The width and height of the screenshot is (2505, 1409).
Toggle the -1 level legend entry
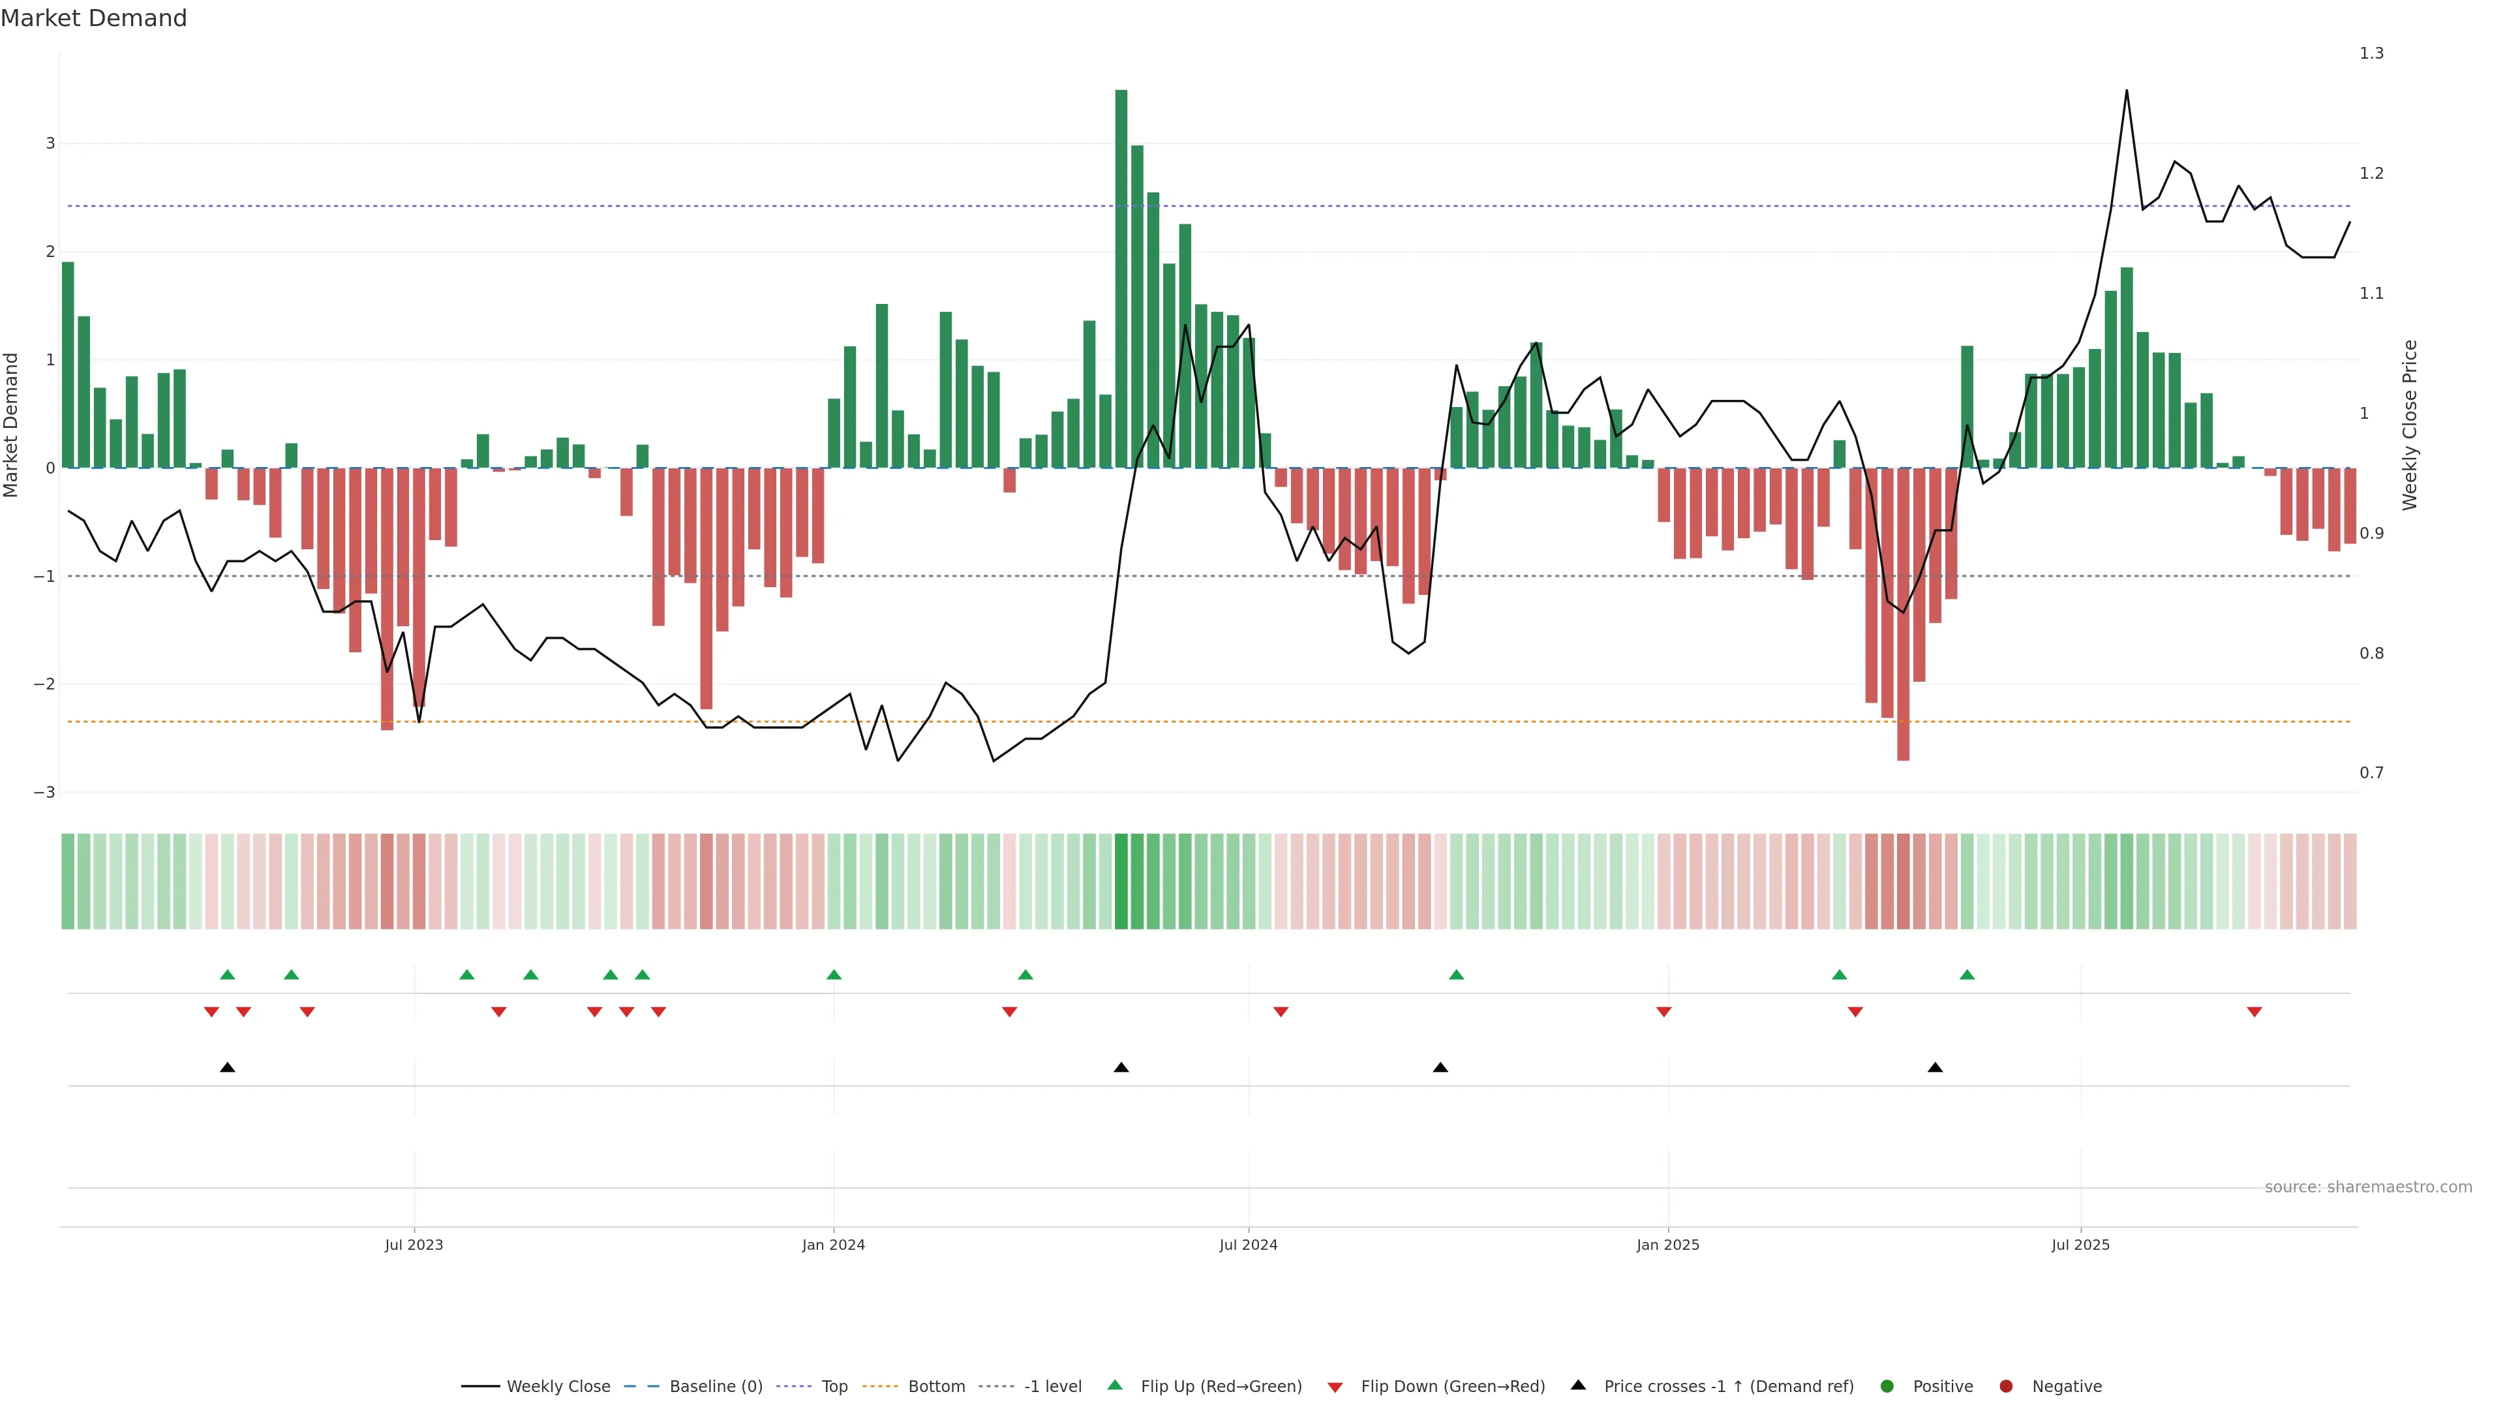(1052, 1387)
